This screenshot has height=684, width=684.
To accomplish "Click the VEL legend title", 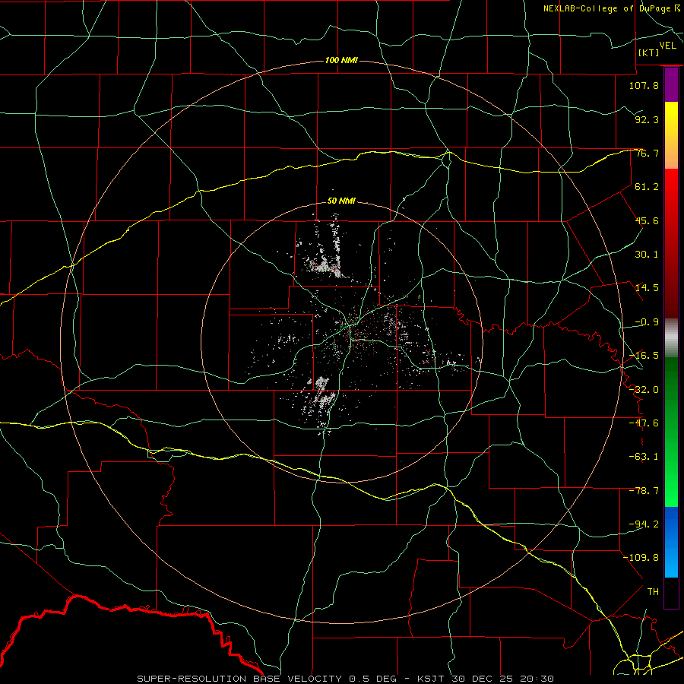I will 667,46.
